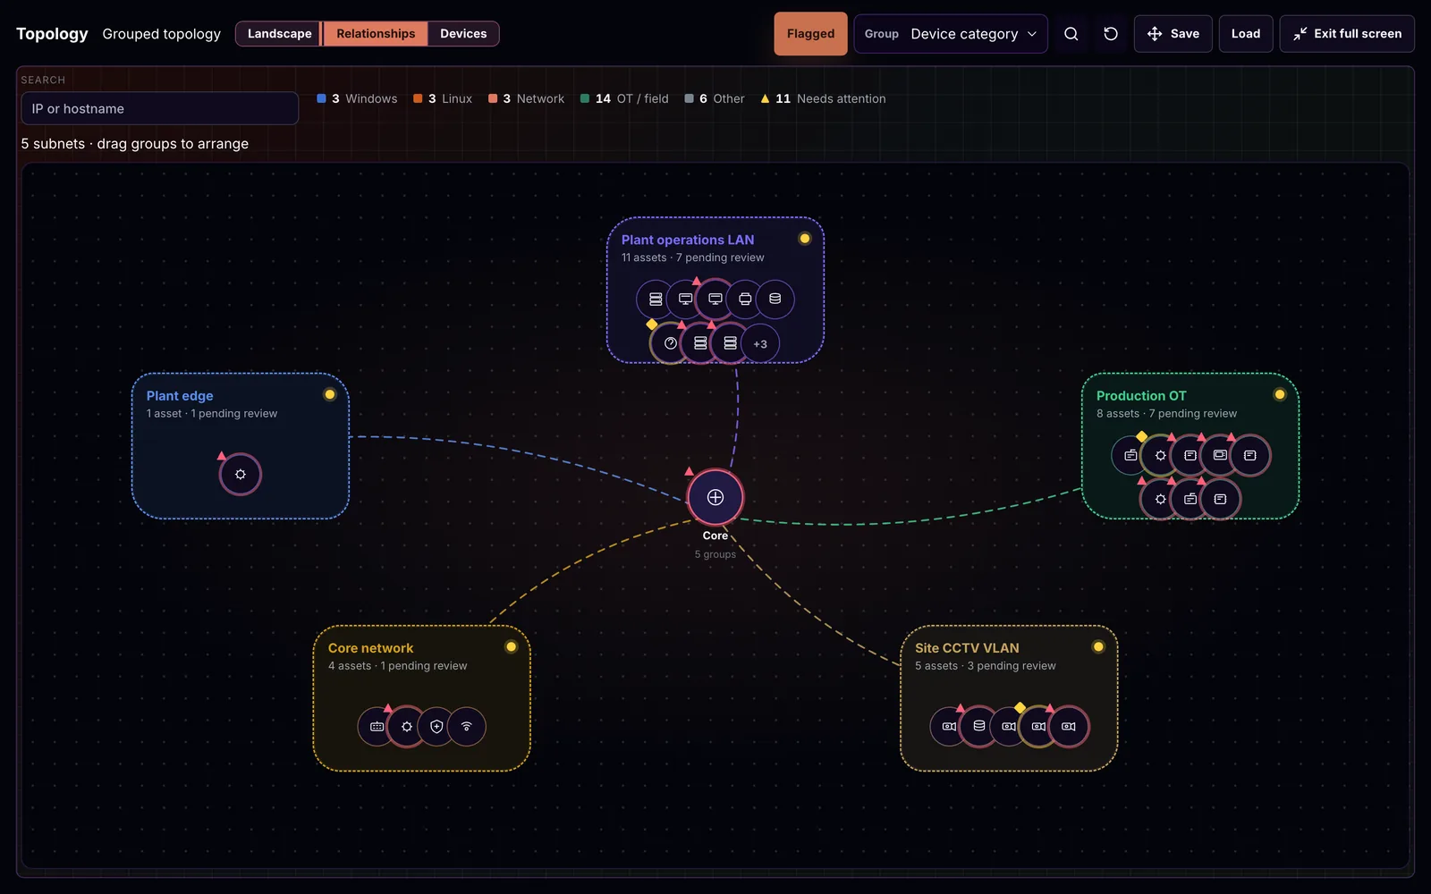
Task: Click '8 assets · 7 pending review' text
Action: [x=1167, y=413]
